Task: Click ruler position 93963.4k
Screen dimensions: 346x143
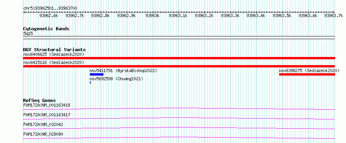Action: pos(256,16)
